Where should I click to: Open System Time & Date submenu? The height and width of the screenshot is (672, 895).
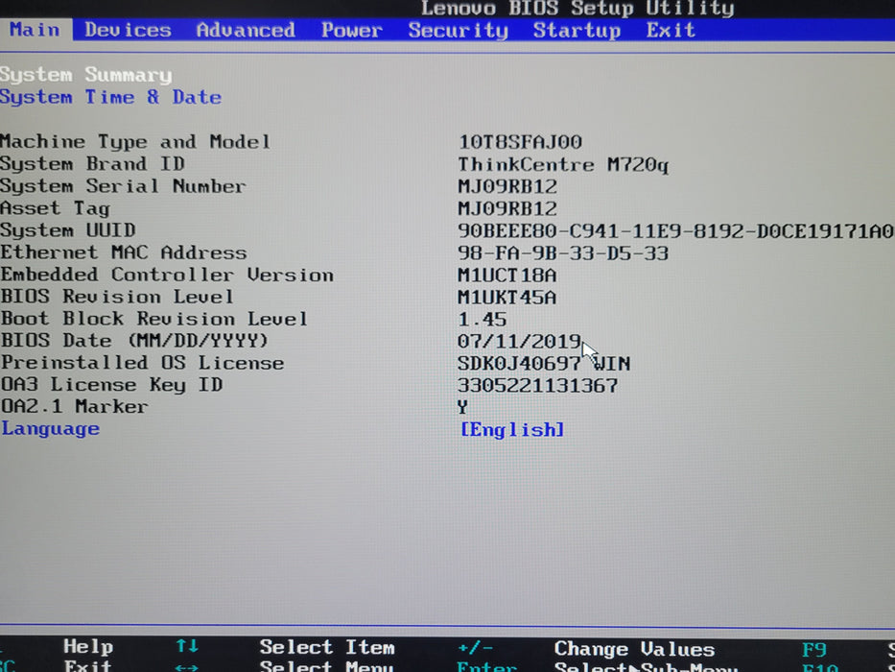[110, 97]
